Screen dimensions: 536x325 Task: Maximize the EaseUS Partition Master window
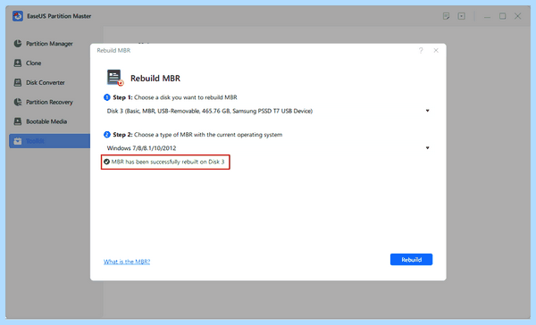coord(502,16)
